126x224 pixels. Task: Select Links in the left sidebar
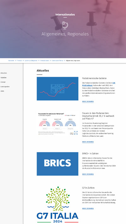2,91
